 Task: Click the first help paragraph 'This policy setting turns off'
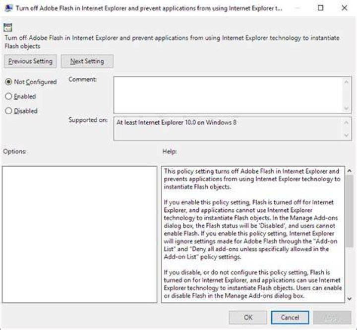coord(252,179)
